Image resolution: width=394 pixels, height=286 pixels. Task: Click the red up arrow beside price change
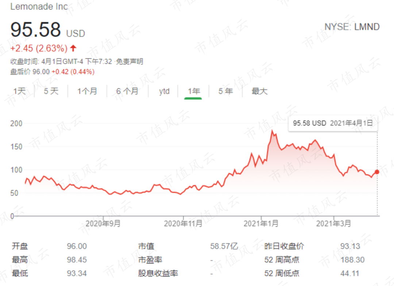point(73,48)
